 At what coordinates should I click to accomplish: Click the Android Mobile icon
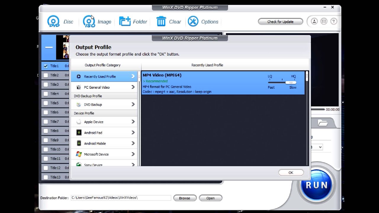[79, 143]
